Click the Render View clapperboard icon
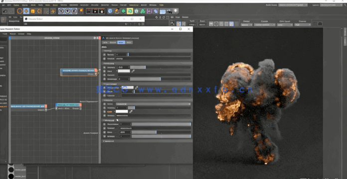347x179 pixels. (89, 11)
